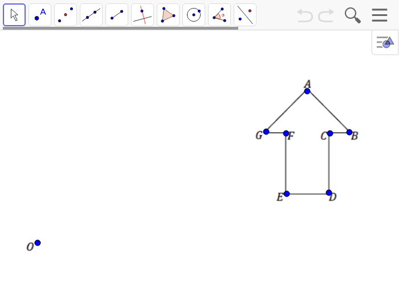Select the Point tool

tap(40, 15)
